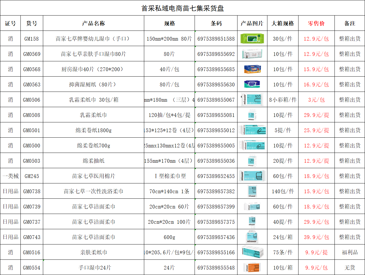Select orange product image in GM0554 row
365x275 pixels.
(252, 268)
